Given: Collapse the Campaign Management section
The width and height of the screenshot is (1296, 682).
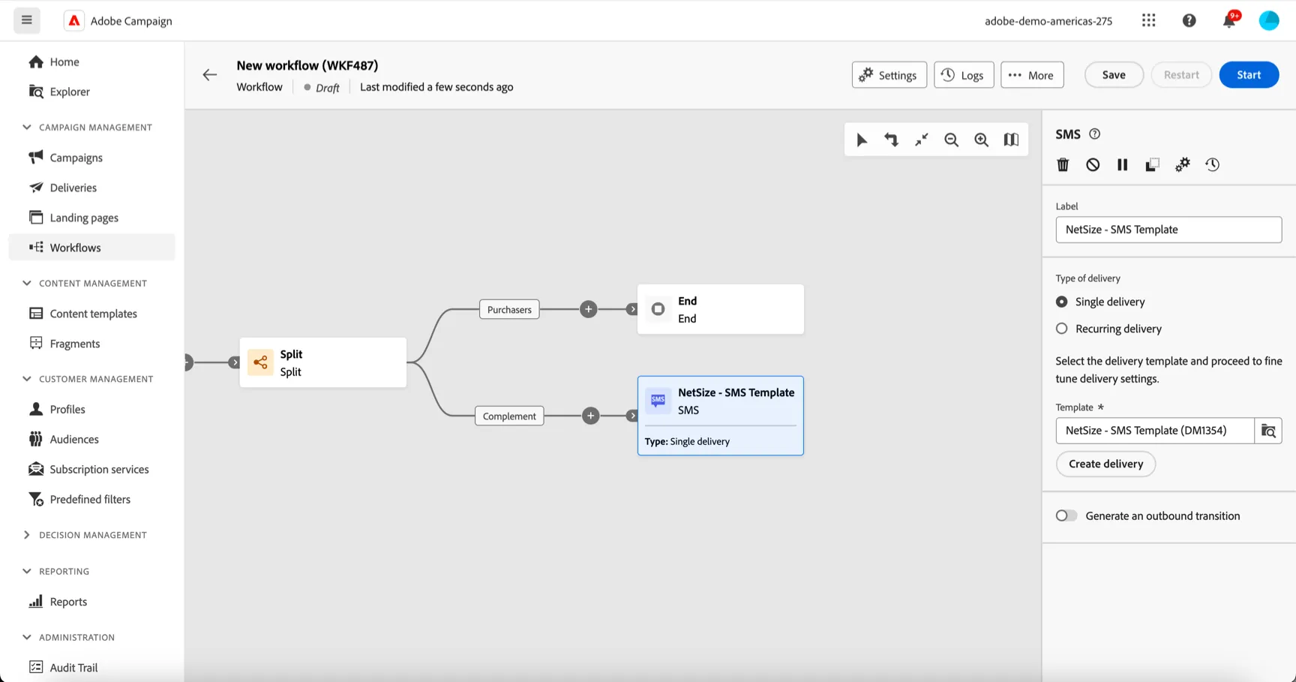Looking at the screenshot, I should pos(27,128).
